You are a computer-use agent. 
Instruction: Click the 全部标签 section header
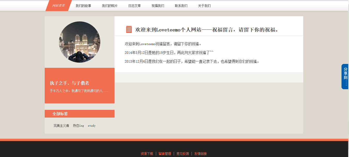pyautogui.click(x=60, y=114)
